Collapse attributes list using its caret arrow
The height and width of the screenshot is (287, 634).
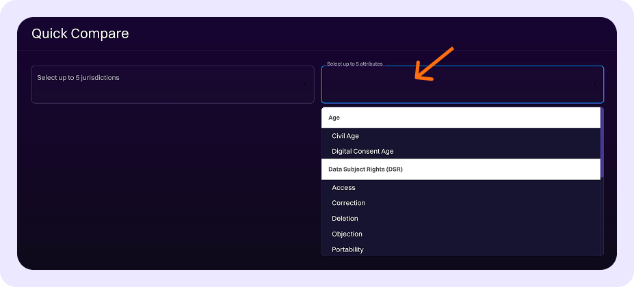click(594, 85)
